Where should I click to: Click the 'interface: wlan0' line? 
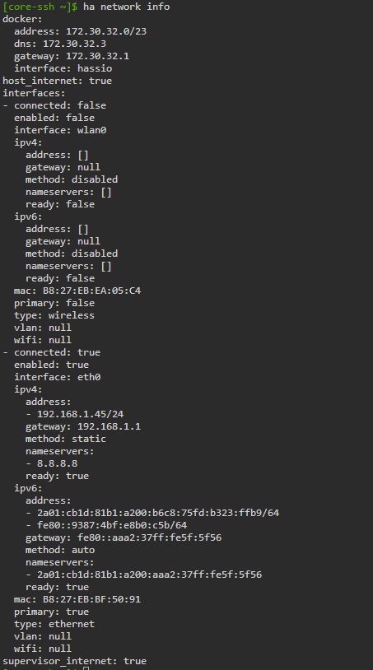(60, 130)
